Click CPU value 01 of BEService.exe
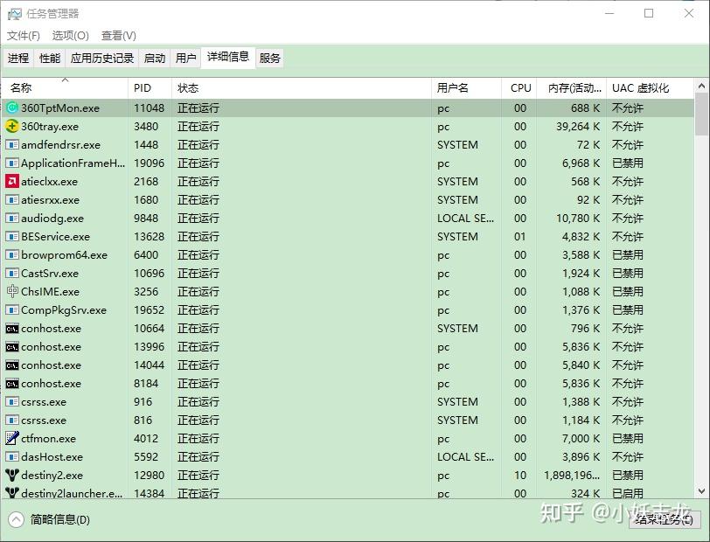 (x=520, y=236)
